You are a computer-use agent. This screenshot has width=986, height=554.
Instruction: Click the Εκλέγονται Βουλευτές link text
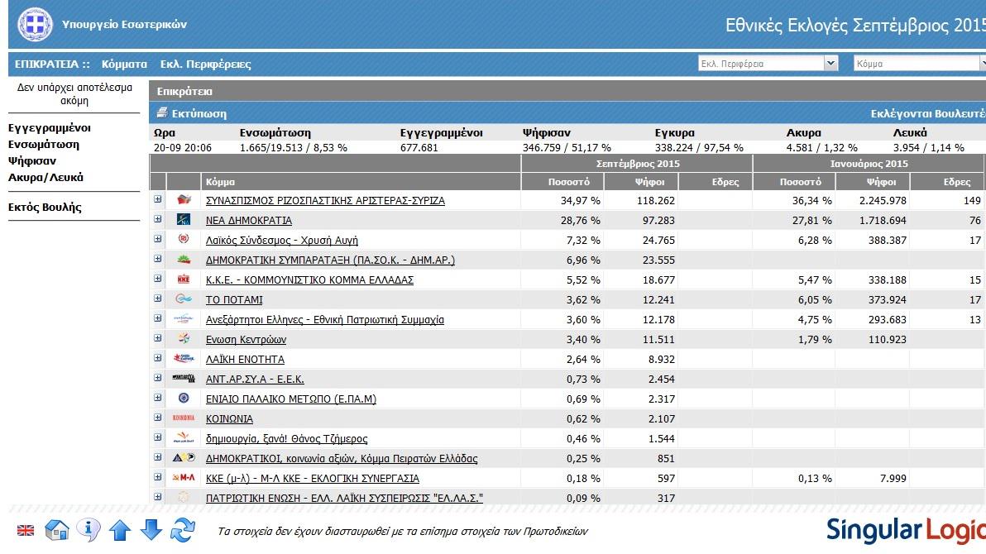click(928, 114)
